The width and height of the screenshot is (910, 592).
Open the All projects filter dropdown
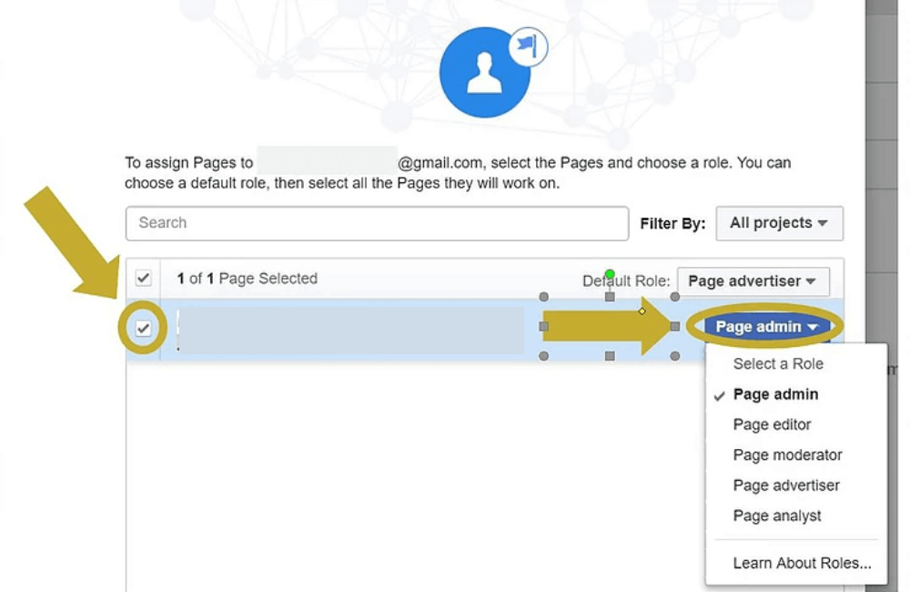779,223
